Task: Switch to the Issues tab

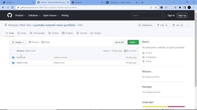Action: [x=22, y=33]
